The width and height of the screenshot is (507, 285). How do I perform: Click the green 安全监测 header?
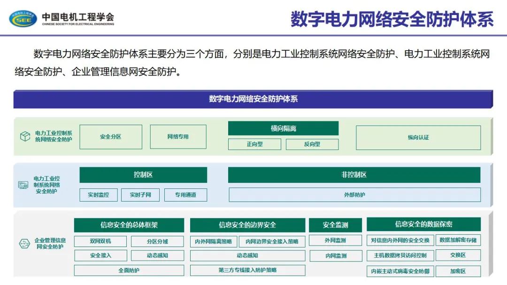pos(335,225)
